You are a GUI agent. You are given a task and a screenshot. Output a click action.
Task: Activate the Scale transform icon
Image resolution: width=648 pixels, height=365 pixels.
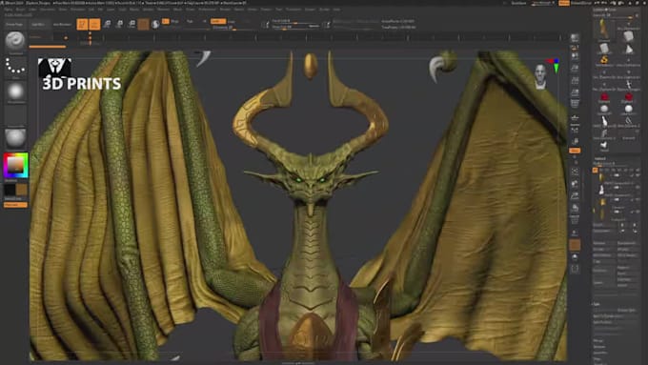pyautogui.click(x=119, y=25)
